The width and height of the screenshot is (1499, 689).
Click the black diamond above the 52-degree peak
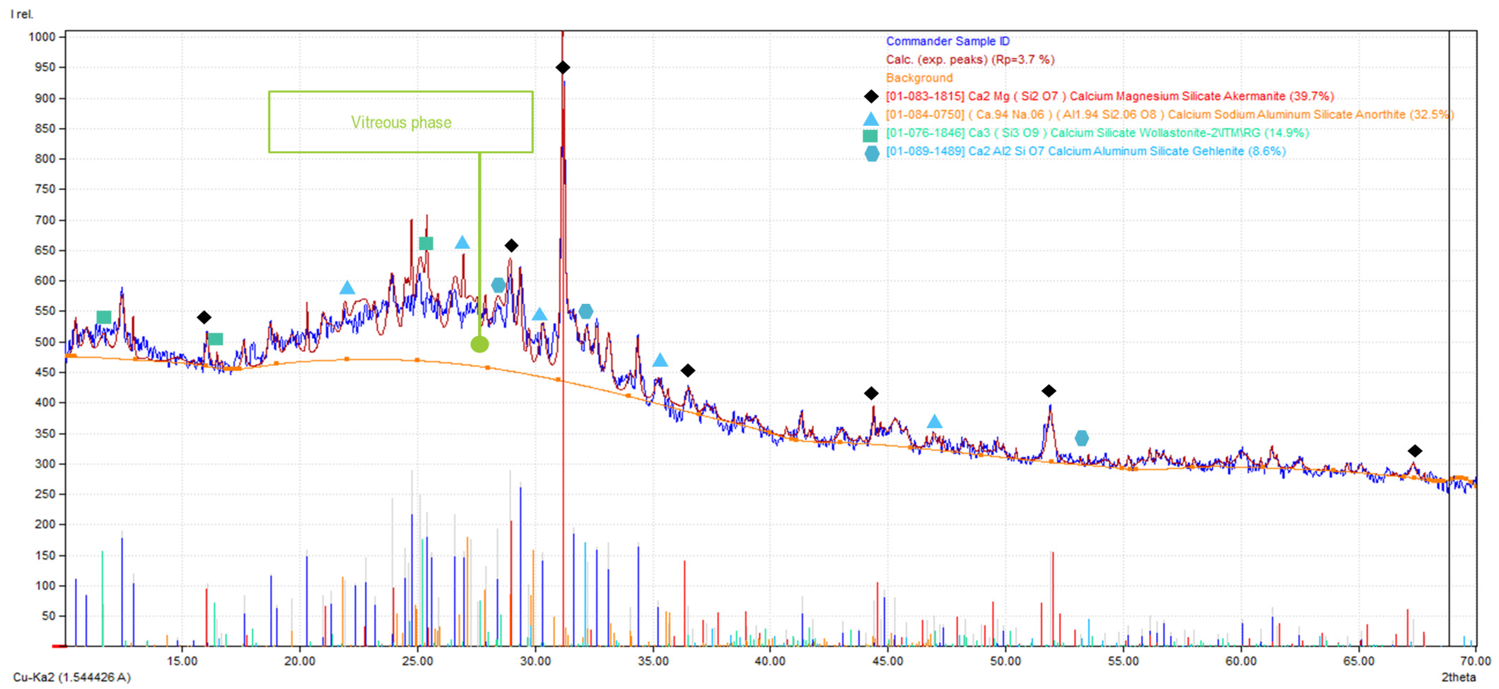1049,391
